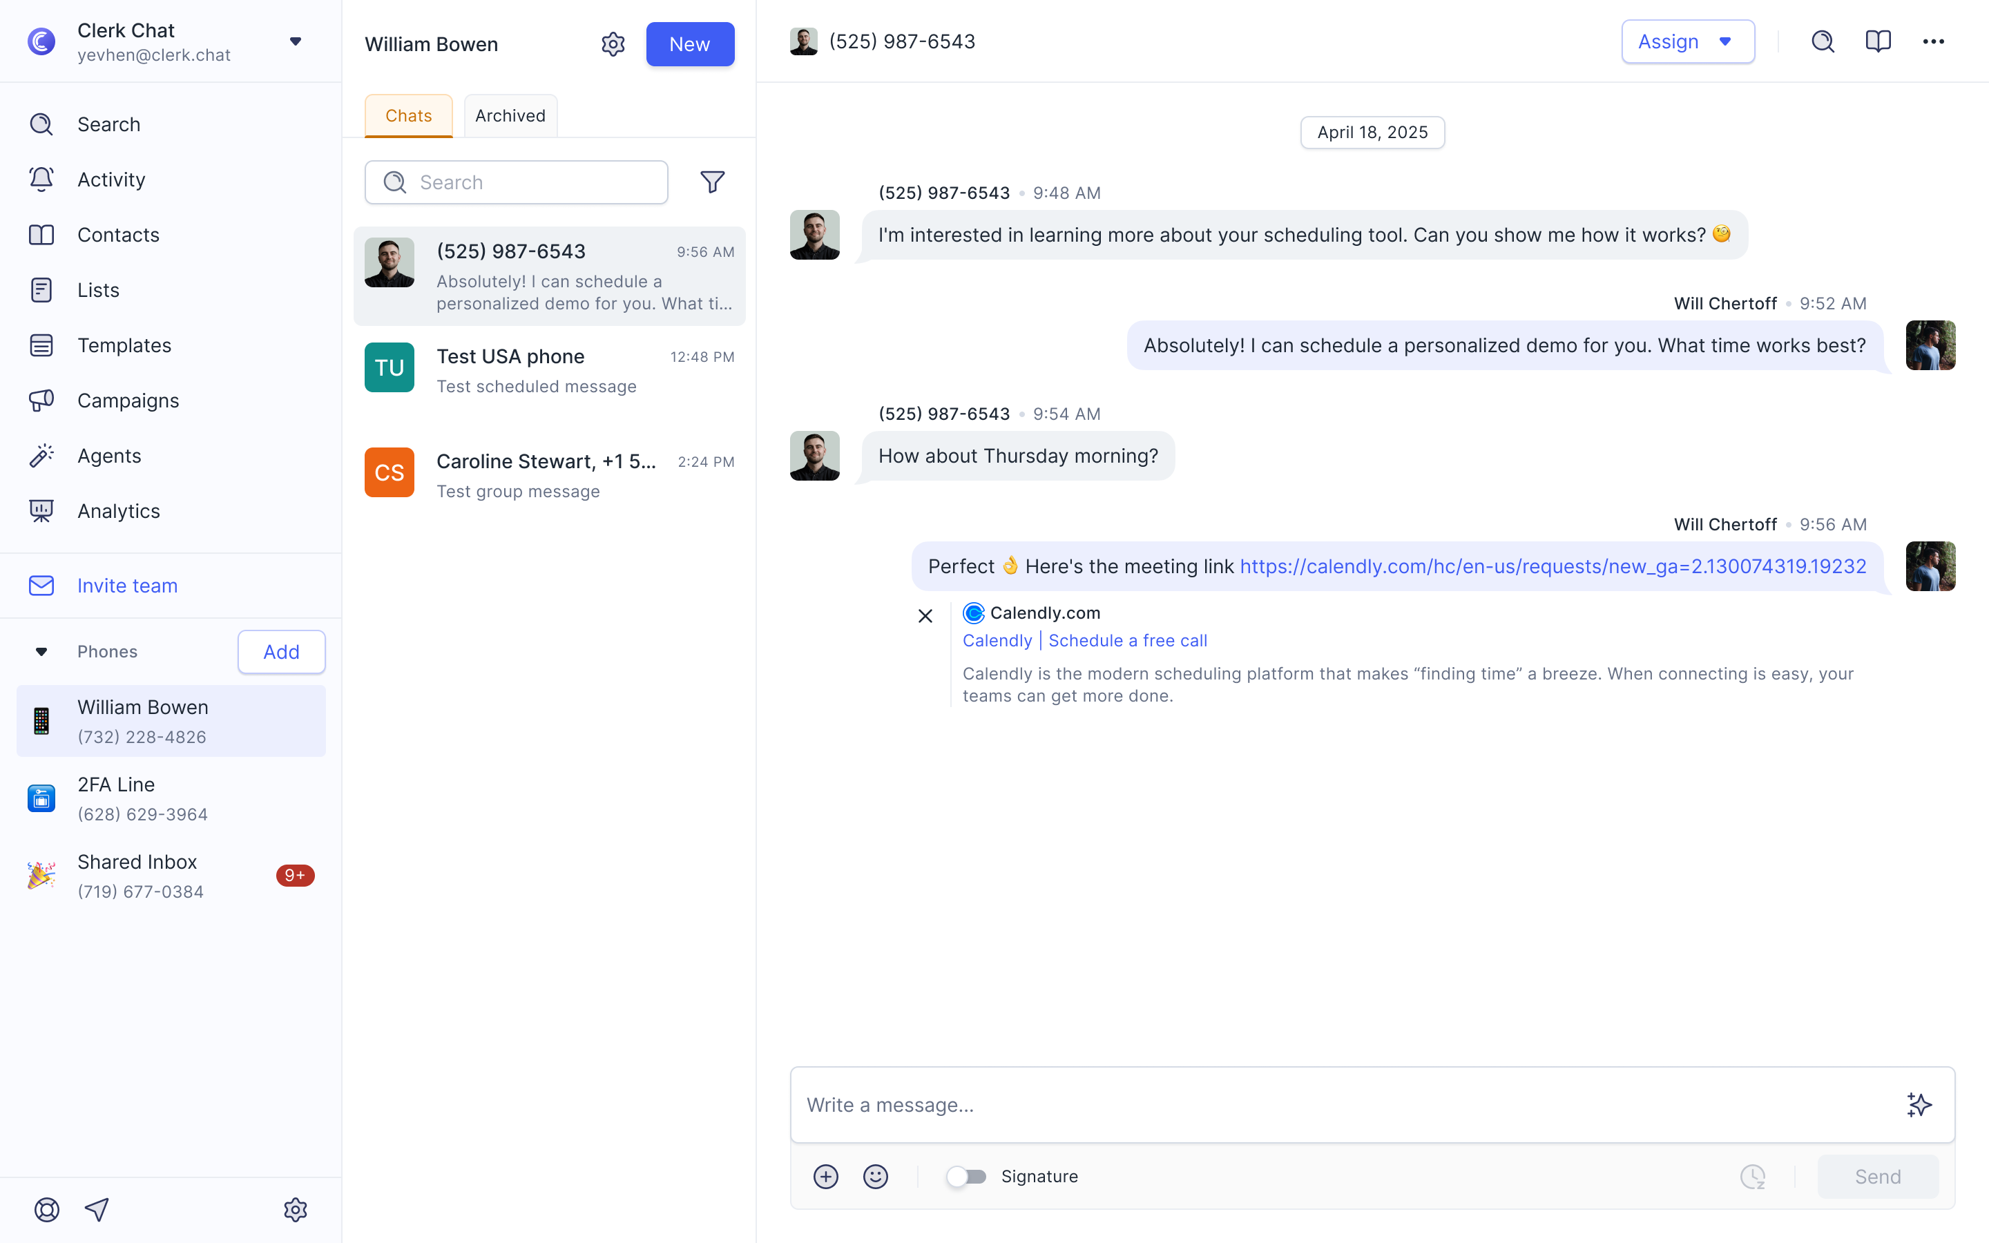Open settings gear at sidebar bottom
The image size is (1989, 1243).
295,1209
